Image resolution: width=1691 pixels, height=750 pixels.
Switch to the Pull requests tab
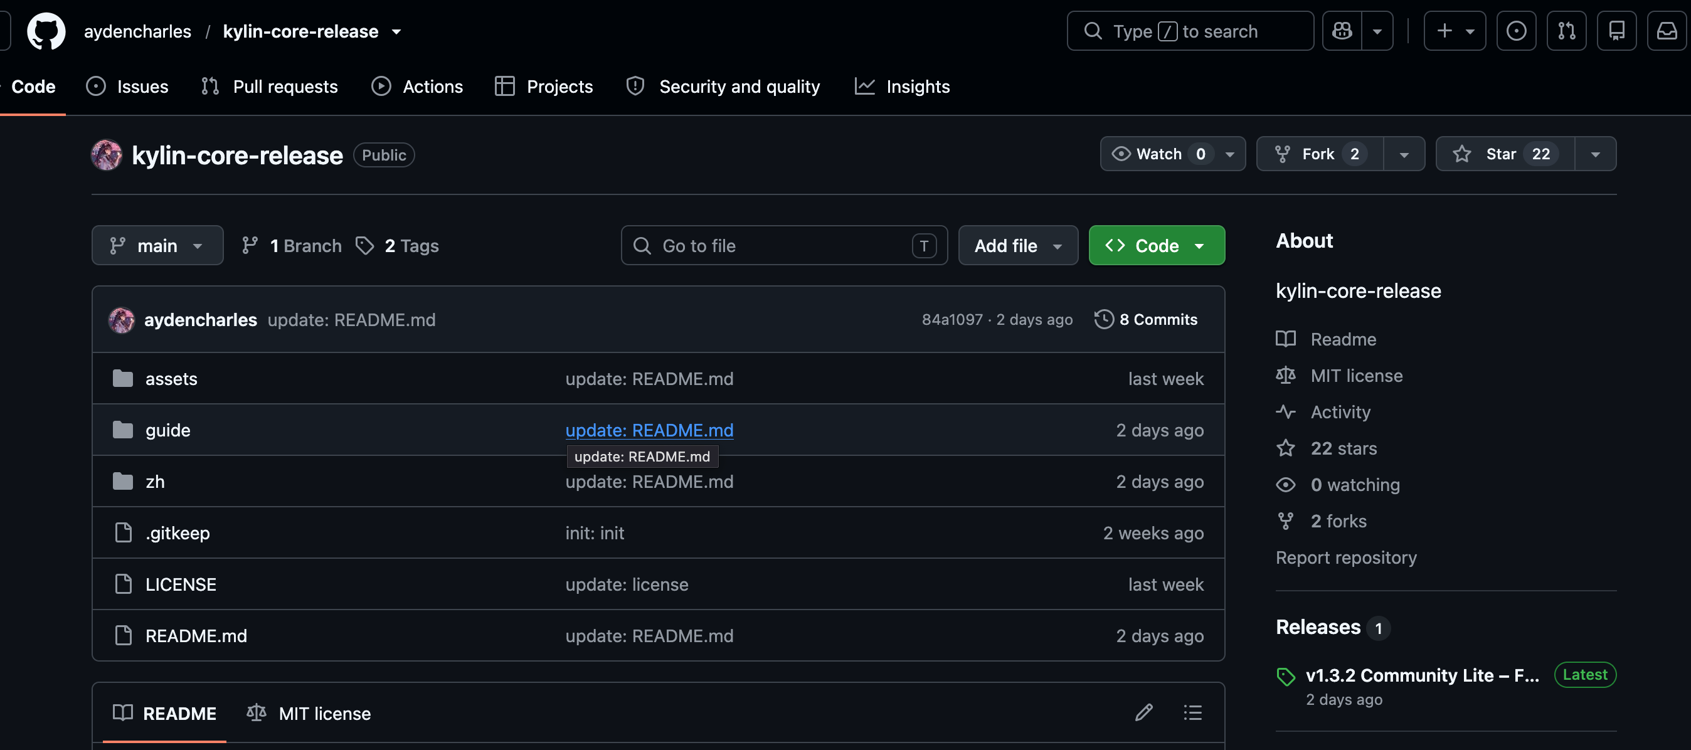click(270, 87)
